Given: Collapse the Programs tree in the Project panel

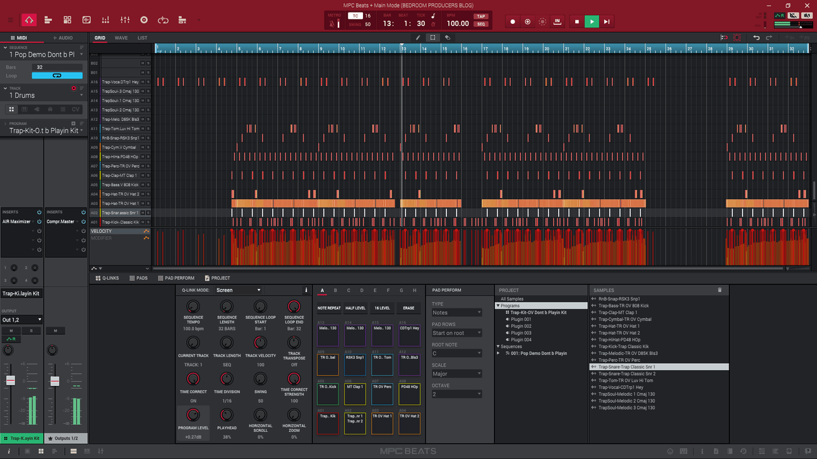Looking at the screenshot, I should 499,305.
